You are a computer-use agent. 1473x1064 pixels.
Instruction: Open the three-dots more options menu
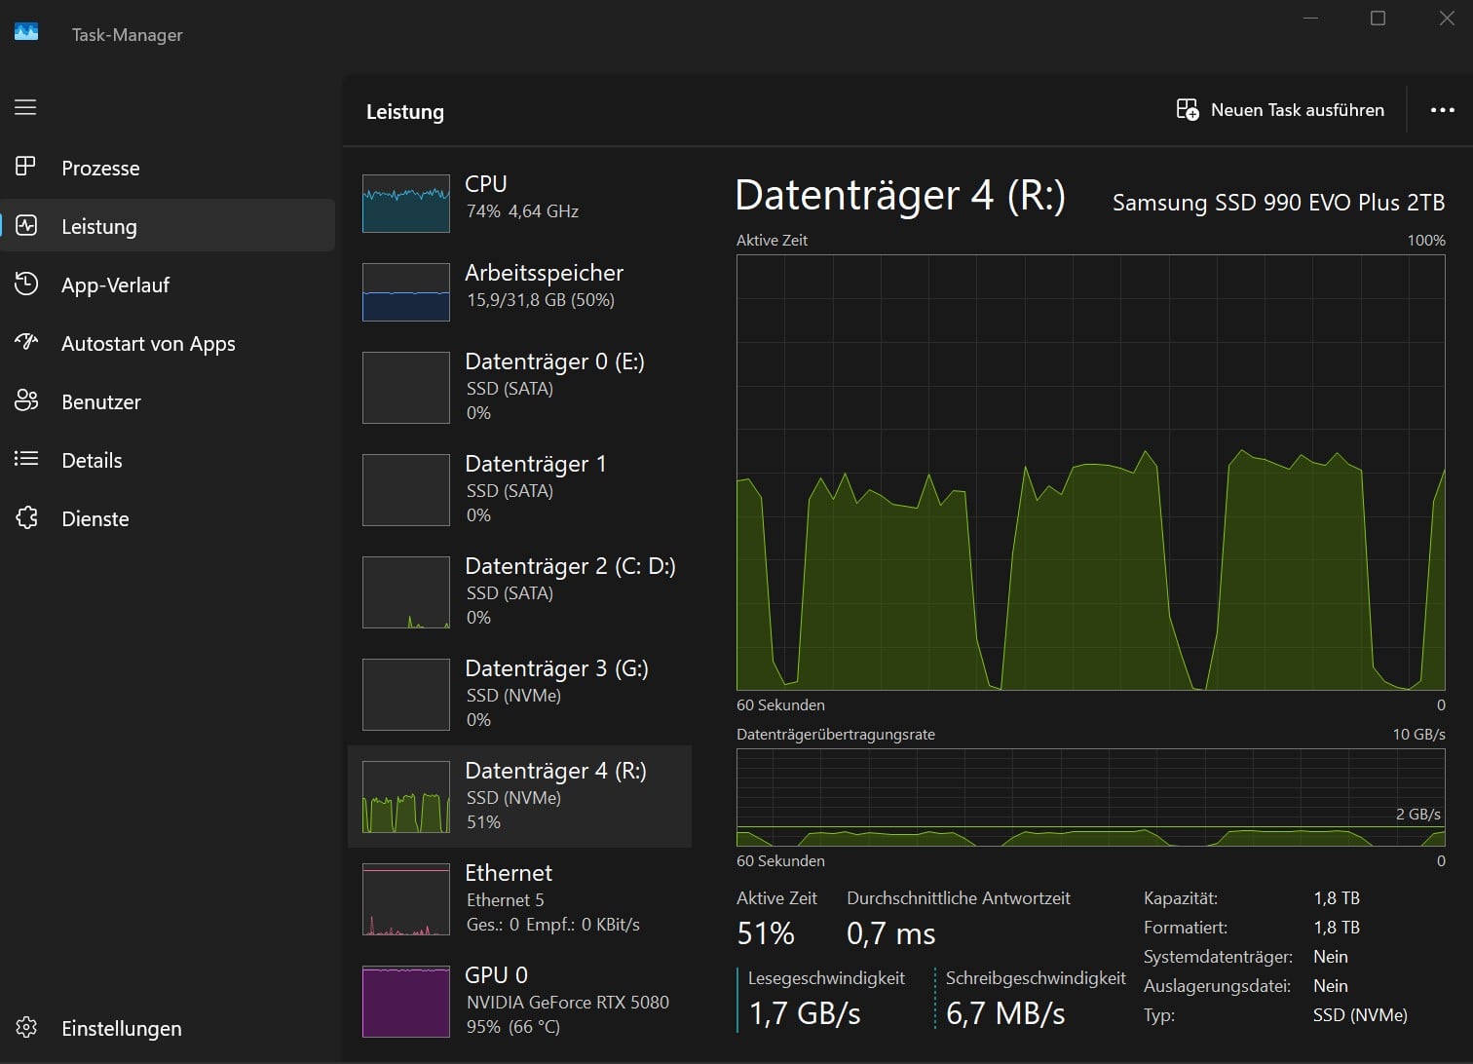click(1442, 110)
